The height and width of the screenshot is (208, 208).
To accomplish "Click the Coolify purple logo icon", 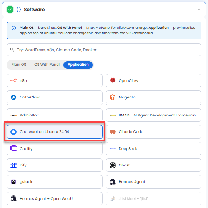I will 13,148.
